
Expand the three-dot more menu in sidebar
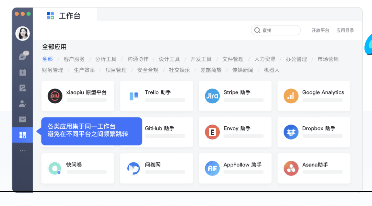coord(23,150)
